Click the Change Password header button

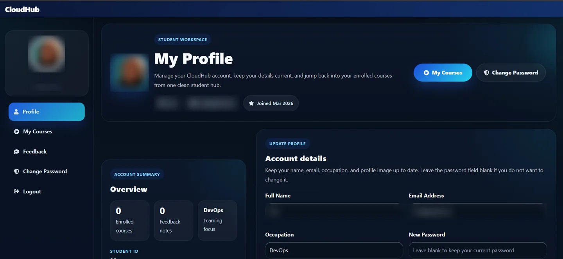511,73
